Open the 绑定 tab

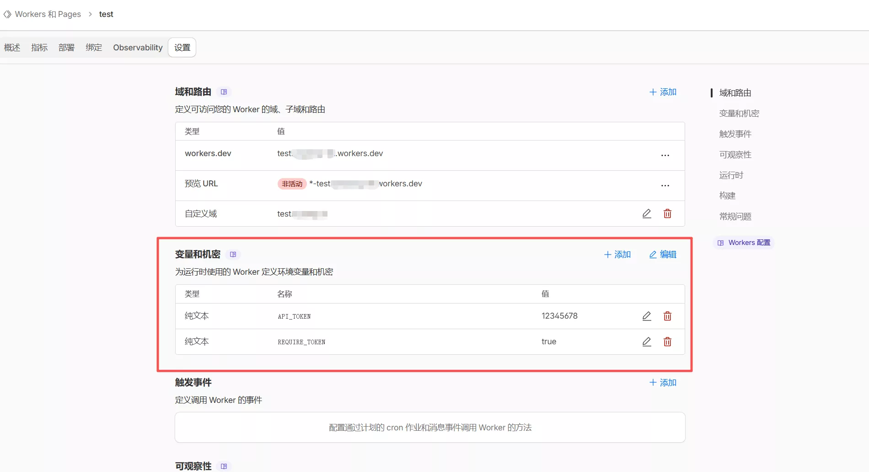click(x=94, y=48)
